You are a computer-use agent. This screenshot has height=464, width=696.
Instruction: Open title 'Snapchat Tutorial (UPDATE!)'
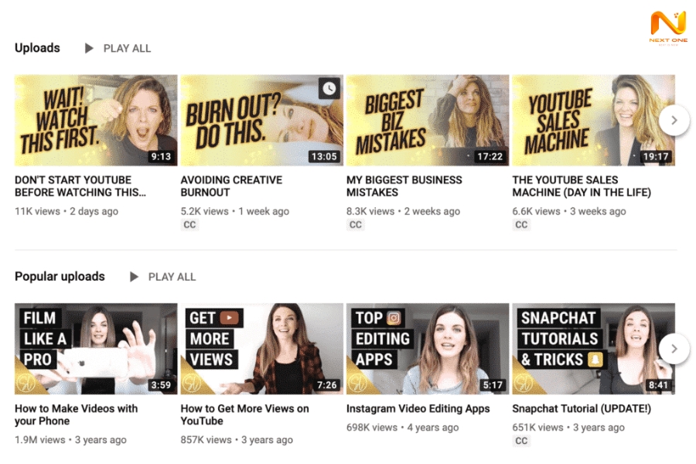(582, 408)
